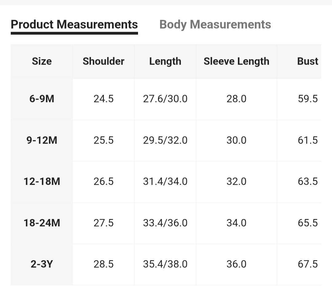Click the Bust column header

tap(307, 61)
